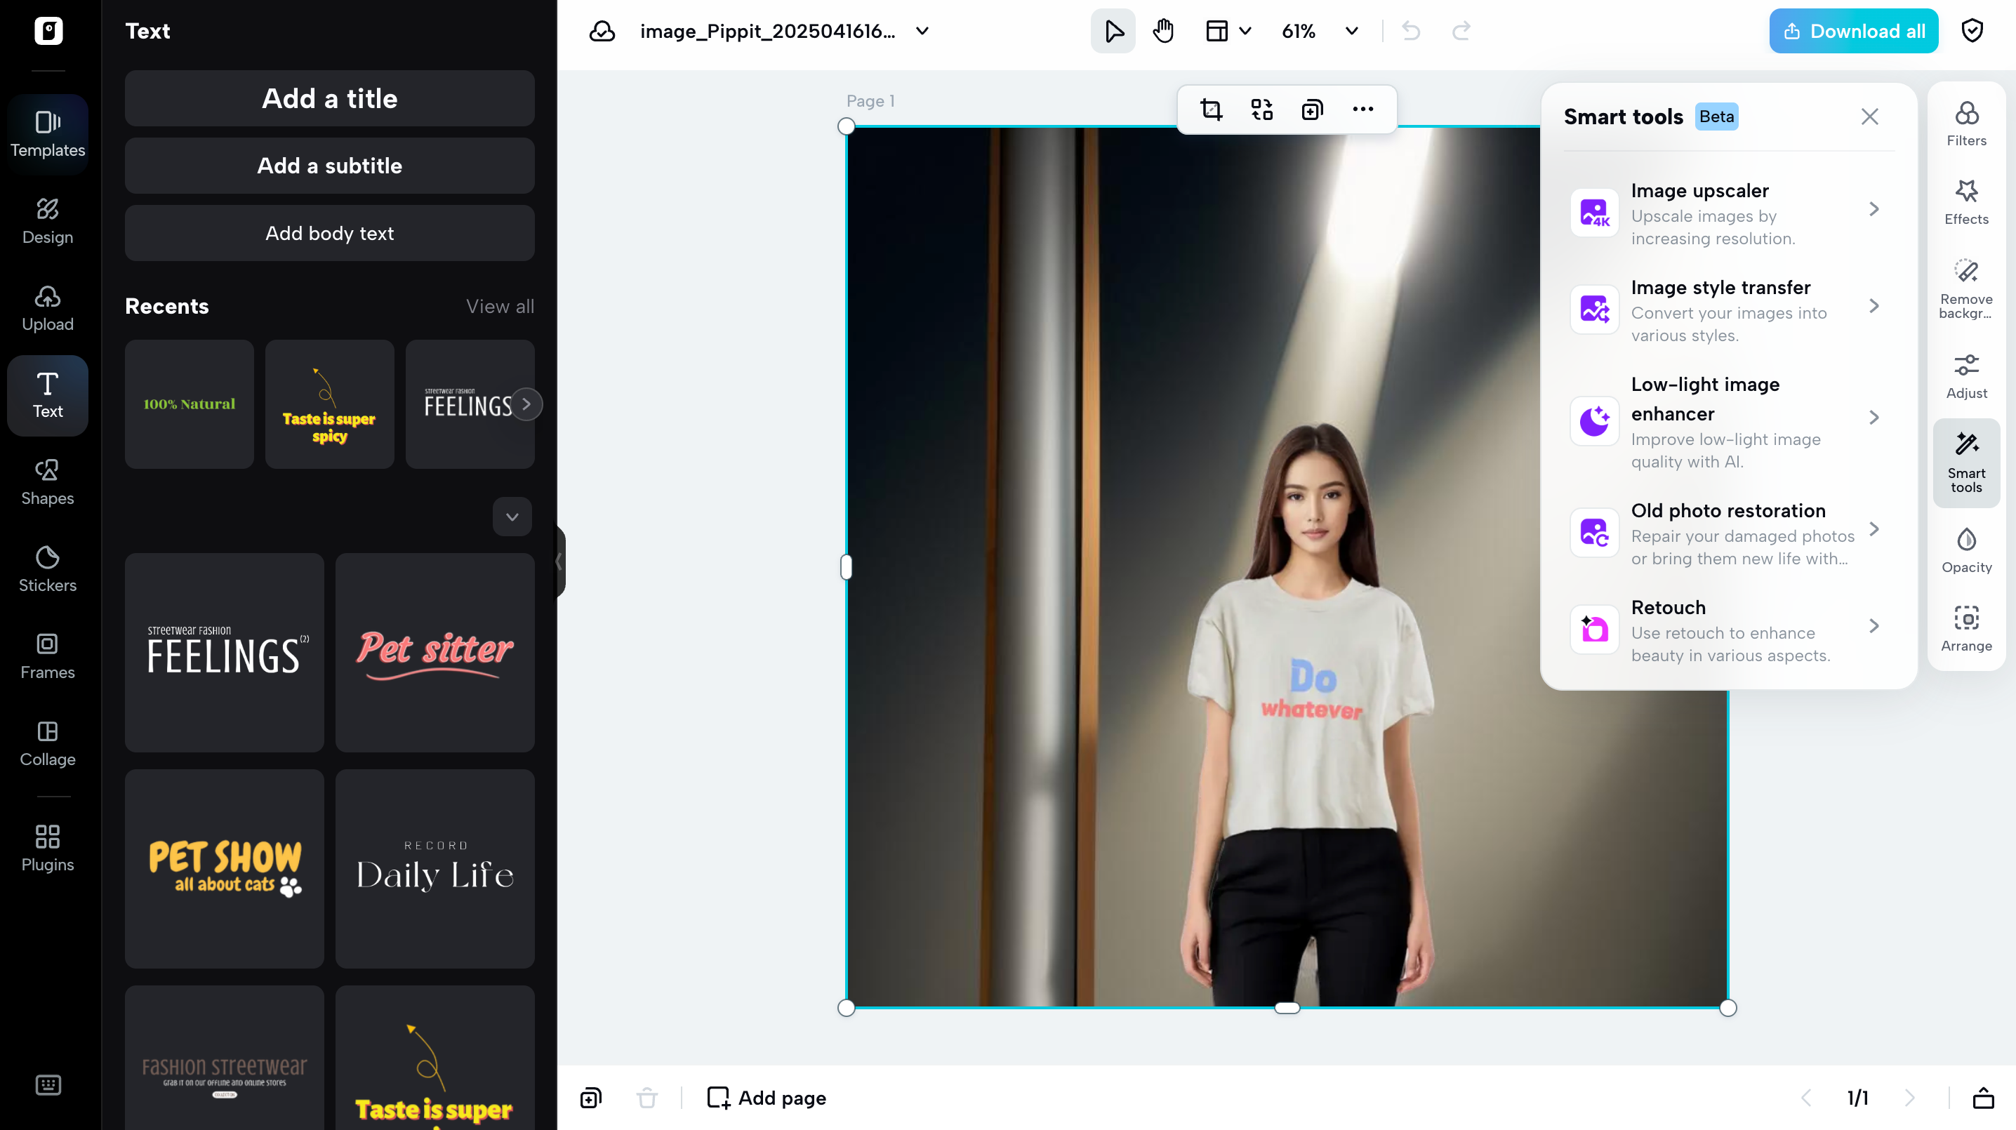Select the Hand pan tool
This screenshot has height=1130, width=2016.
coord(1163,30)
